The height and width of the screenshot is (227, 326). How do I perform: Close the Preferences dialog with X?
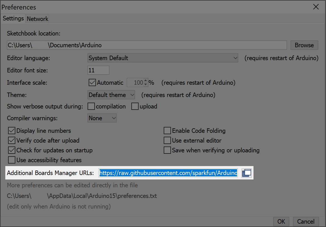tap(316, 7)
